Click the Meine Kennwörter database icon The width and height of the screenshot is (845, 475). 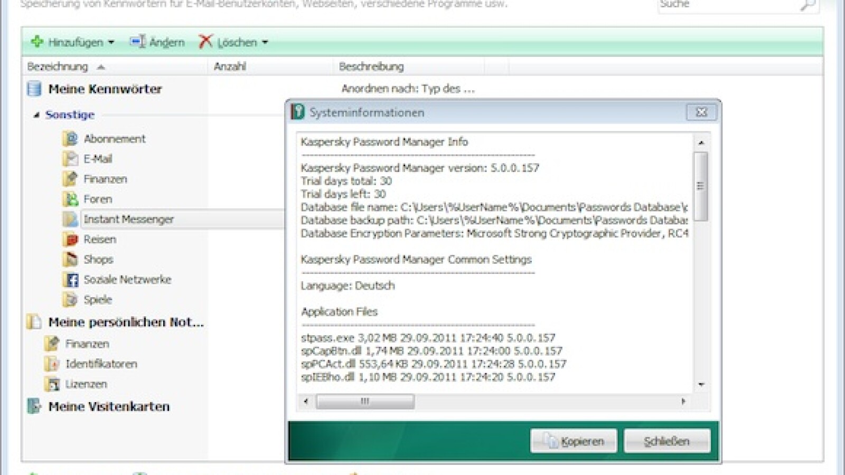tap(34, 89)
